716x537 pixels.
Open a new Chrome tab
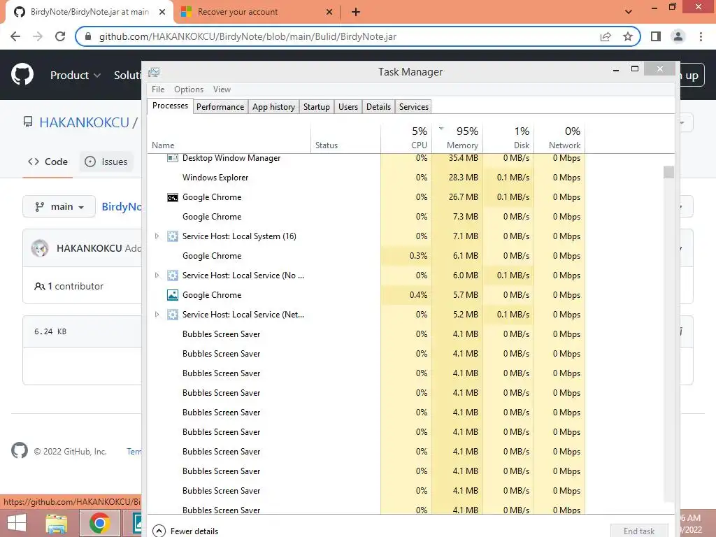356,12
